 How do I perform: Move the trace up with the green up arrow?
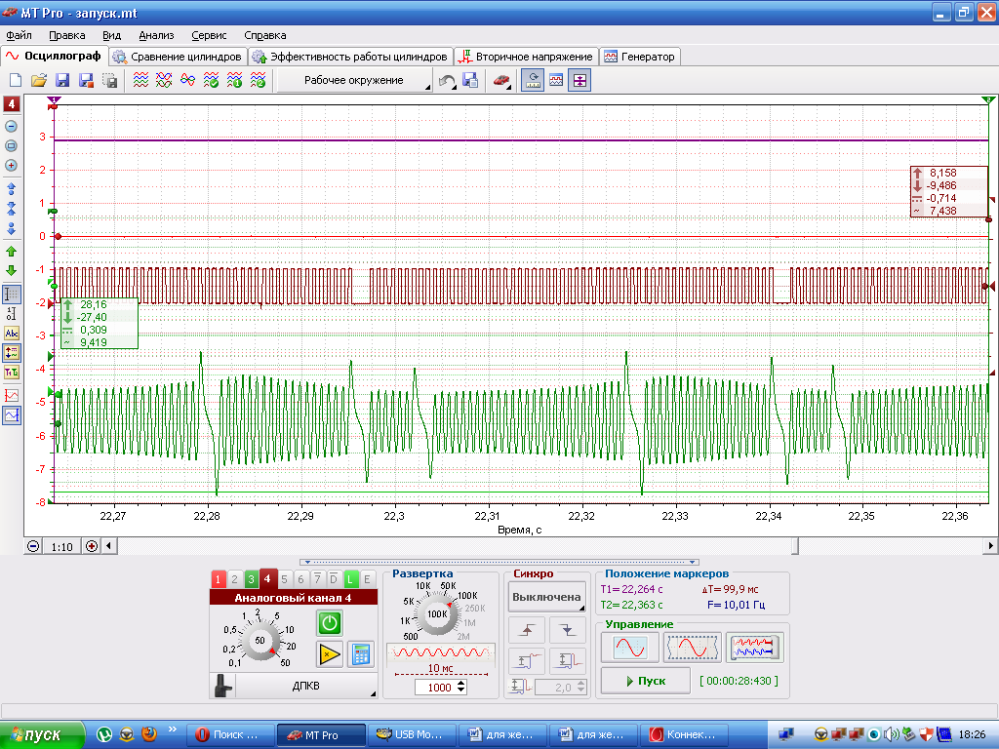click(11, 252)
